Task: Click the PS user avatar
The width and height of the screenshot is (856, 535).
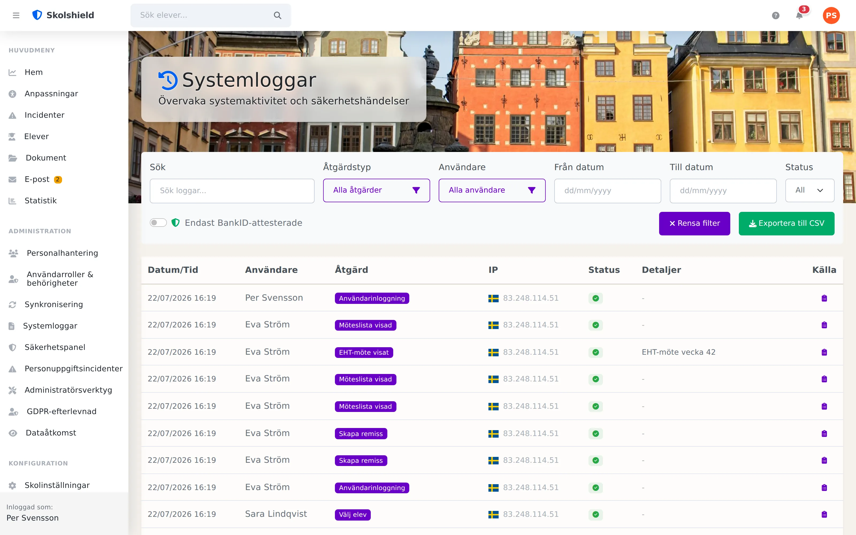Action: [x=831, y=15]
